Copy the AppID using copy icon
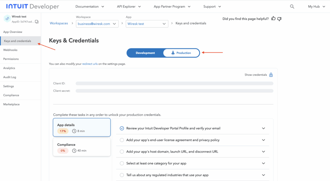Viewport: 330px width, 181px height. click(x=37, y=22)
